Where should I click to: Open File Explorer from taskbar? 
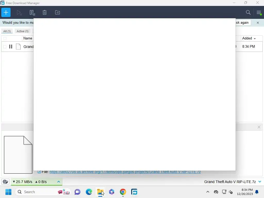(x=100, y=192)
